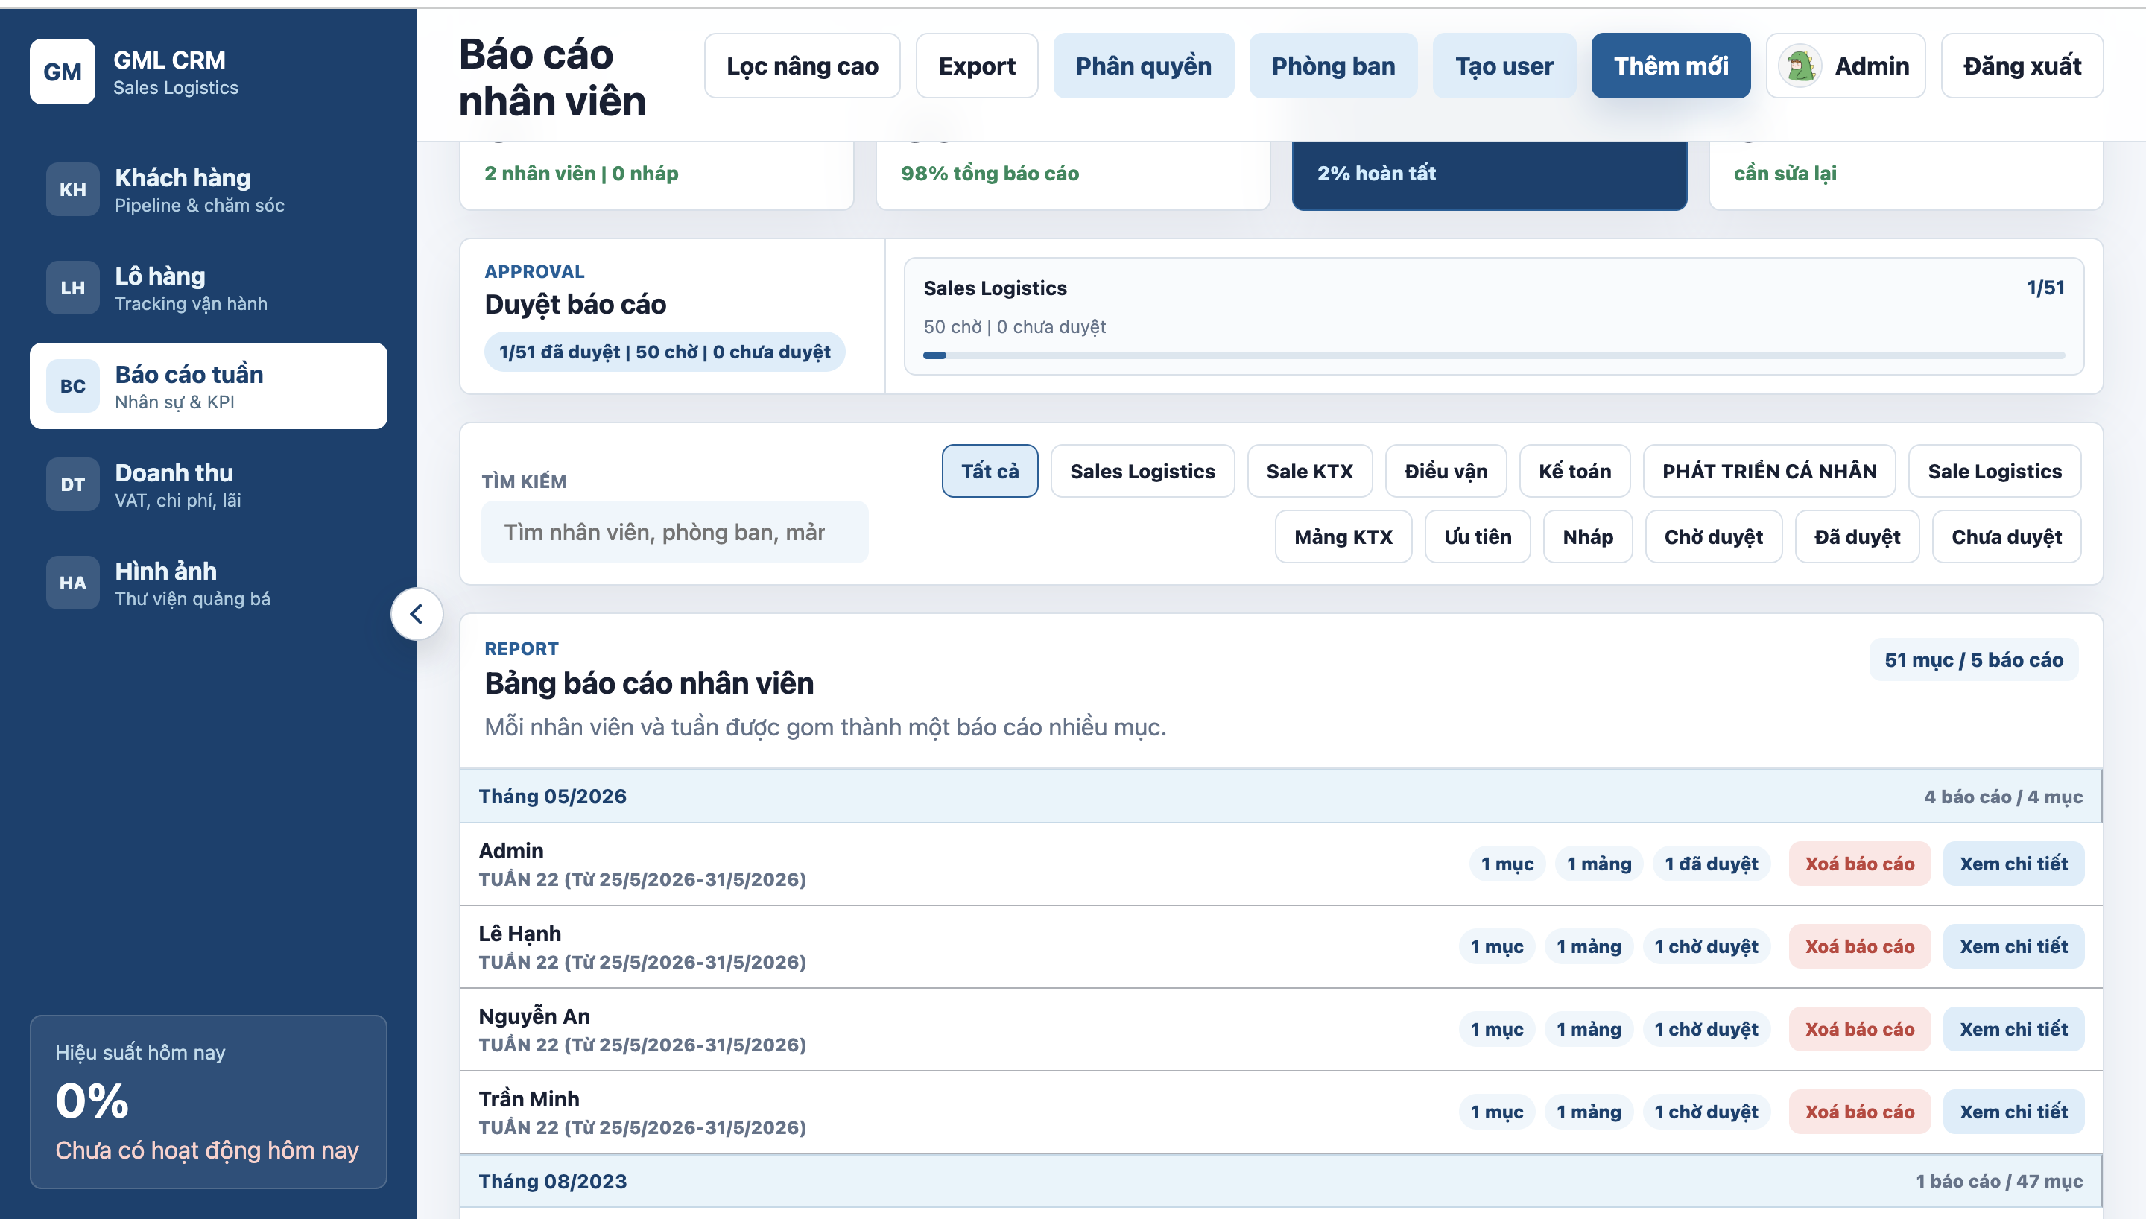This screenshot has height=1219, width=2146.
Task: Click the DT icon for Doanh thu
Action: point(73,485)
